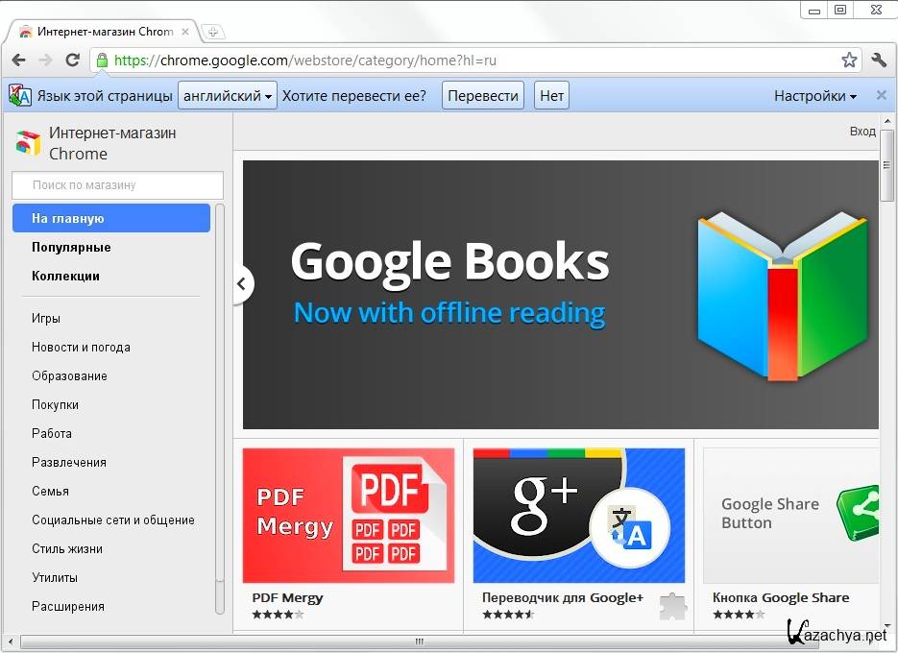The height and width of the screenshot is (653, 898).
Task: Open the PDF Mergy app thumbnail
Action: pos(348,515)
